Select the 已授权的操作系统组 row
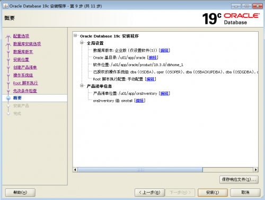The height and width of the screenshot is (200, 265). point(175,72)
